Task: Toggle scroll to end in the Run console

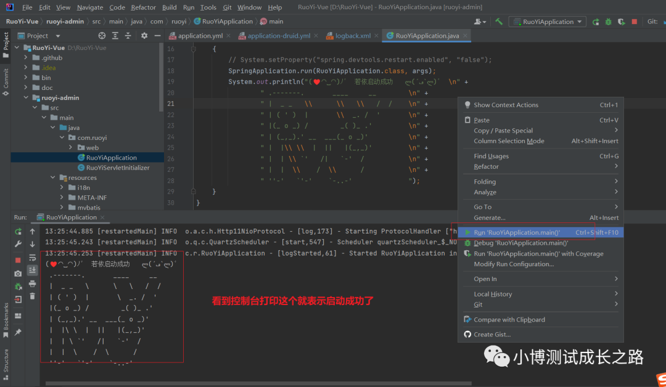Action: (32, 271)
